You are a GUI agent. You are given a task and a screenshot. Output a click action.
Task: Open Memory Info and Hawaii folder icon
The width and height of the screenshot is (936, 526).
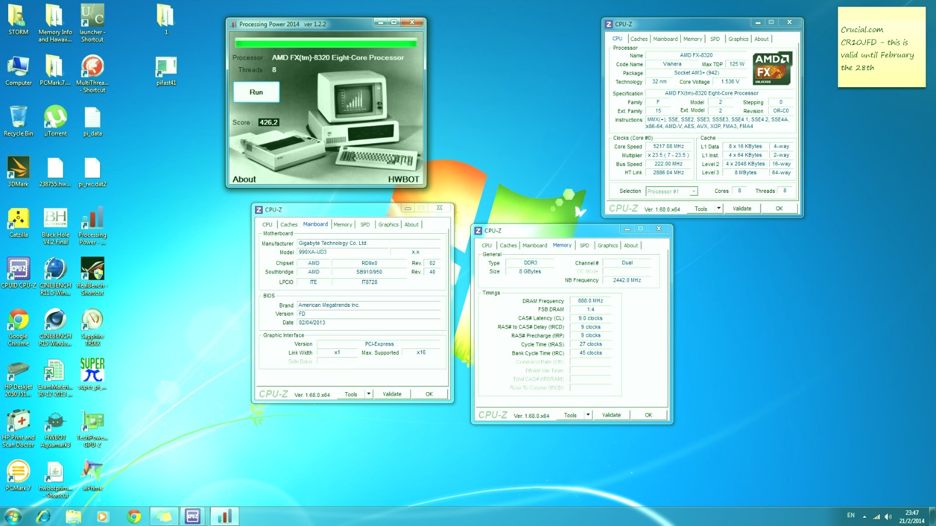click(55, 23)
